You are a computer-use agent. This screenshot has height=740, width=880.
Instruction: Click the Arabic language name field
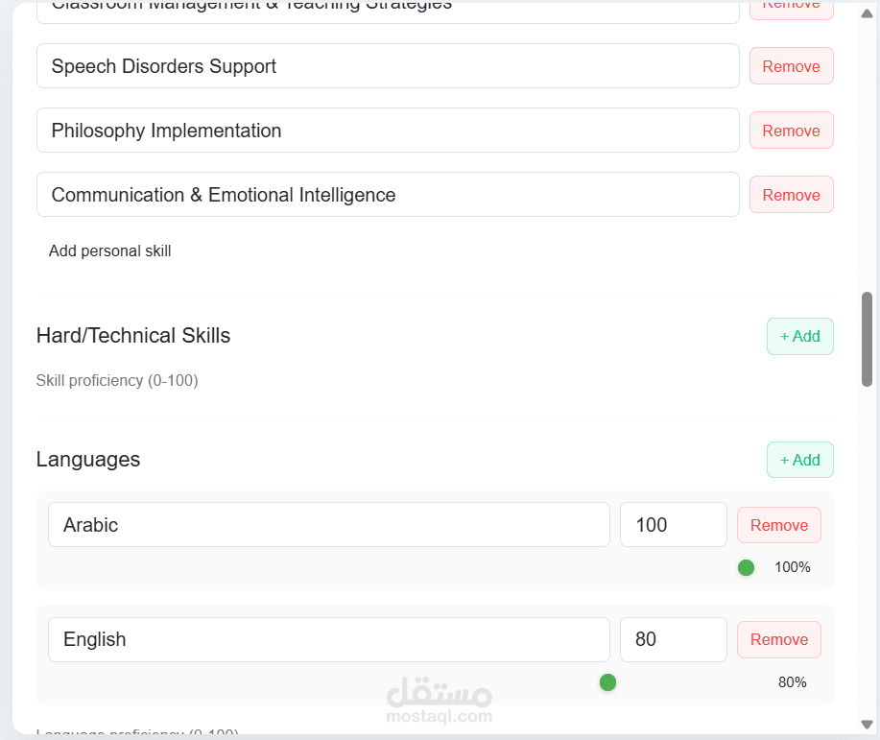tap(328, 525)
